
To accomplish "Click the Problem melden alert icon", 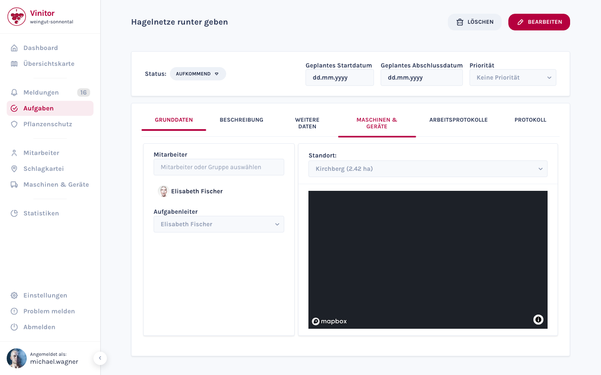I will tap(14, 311).
